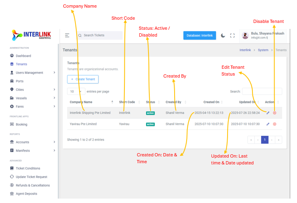297x203 pixels.
Task: Disable the Yavirau Pte Limited tenant
Action: [x=275, y=124]
